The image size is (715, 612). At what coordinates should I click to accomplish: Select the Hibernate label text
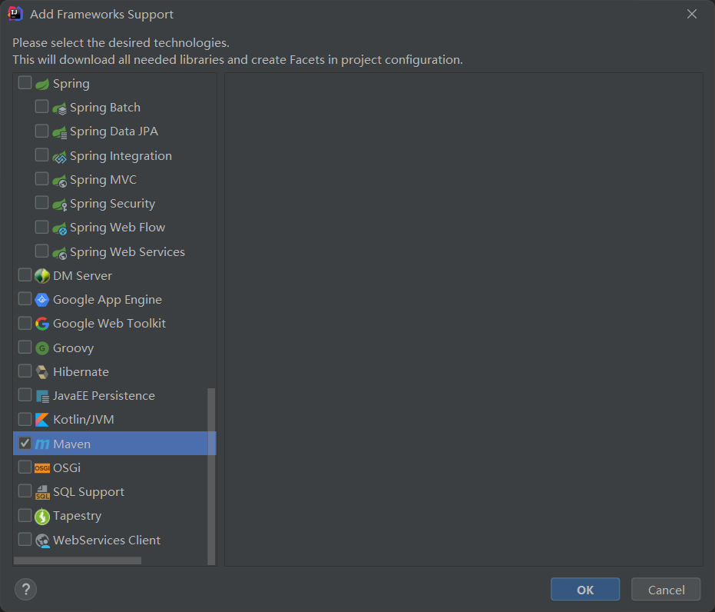(81, 372)
